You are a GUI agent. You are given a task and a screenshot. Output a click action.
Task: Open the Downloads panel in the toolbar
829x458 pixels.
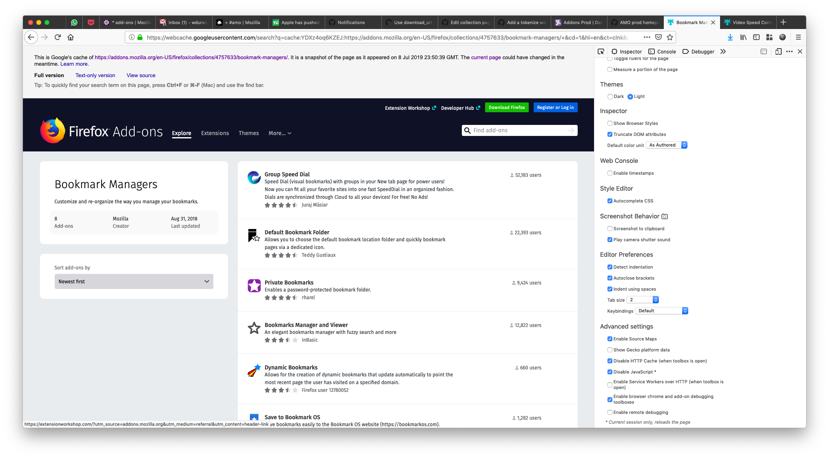[730, 37]
